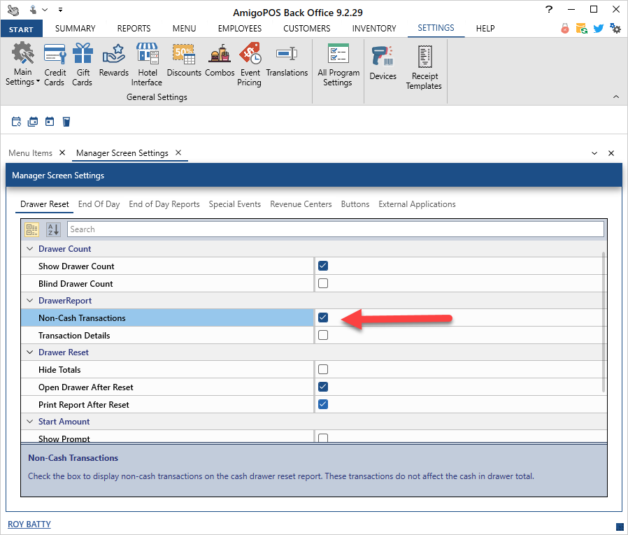Uncheck Open Drawer After Reset
The image size is (628, 535).
pos(323,387)
